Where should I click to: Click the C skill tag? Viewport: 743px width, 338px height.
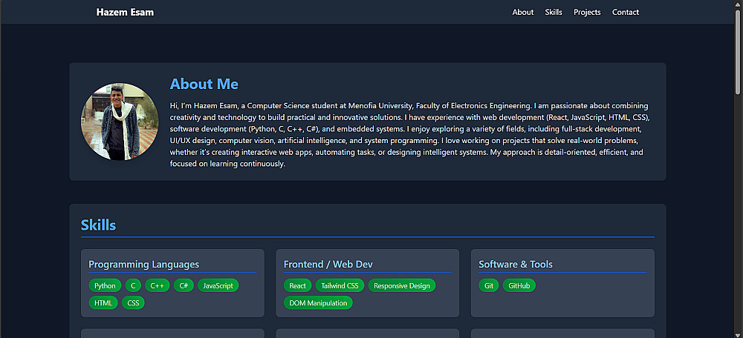(133, 285)
